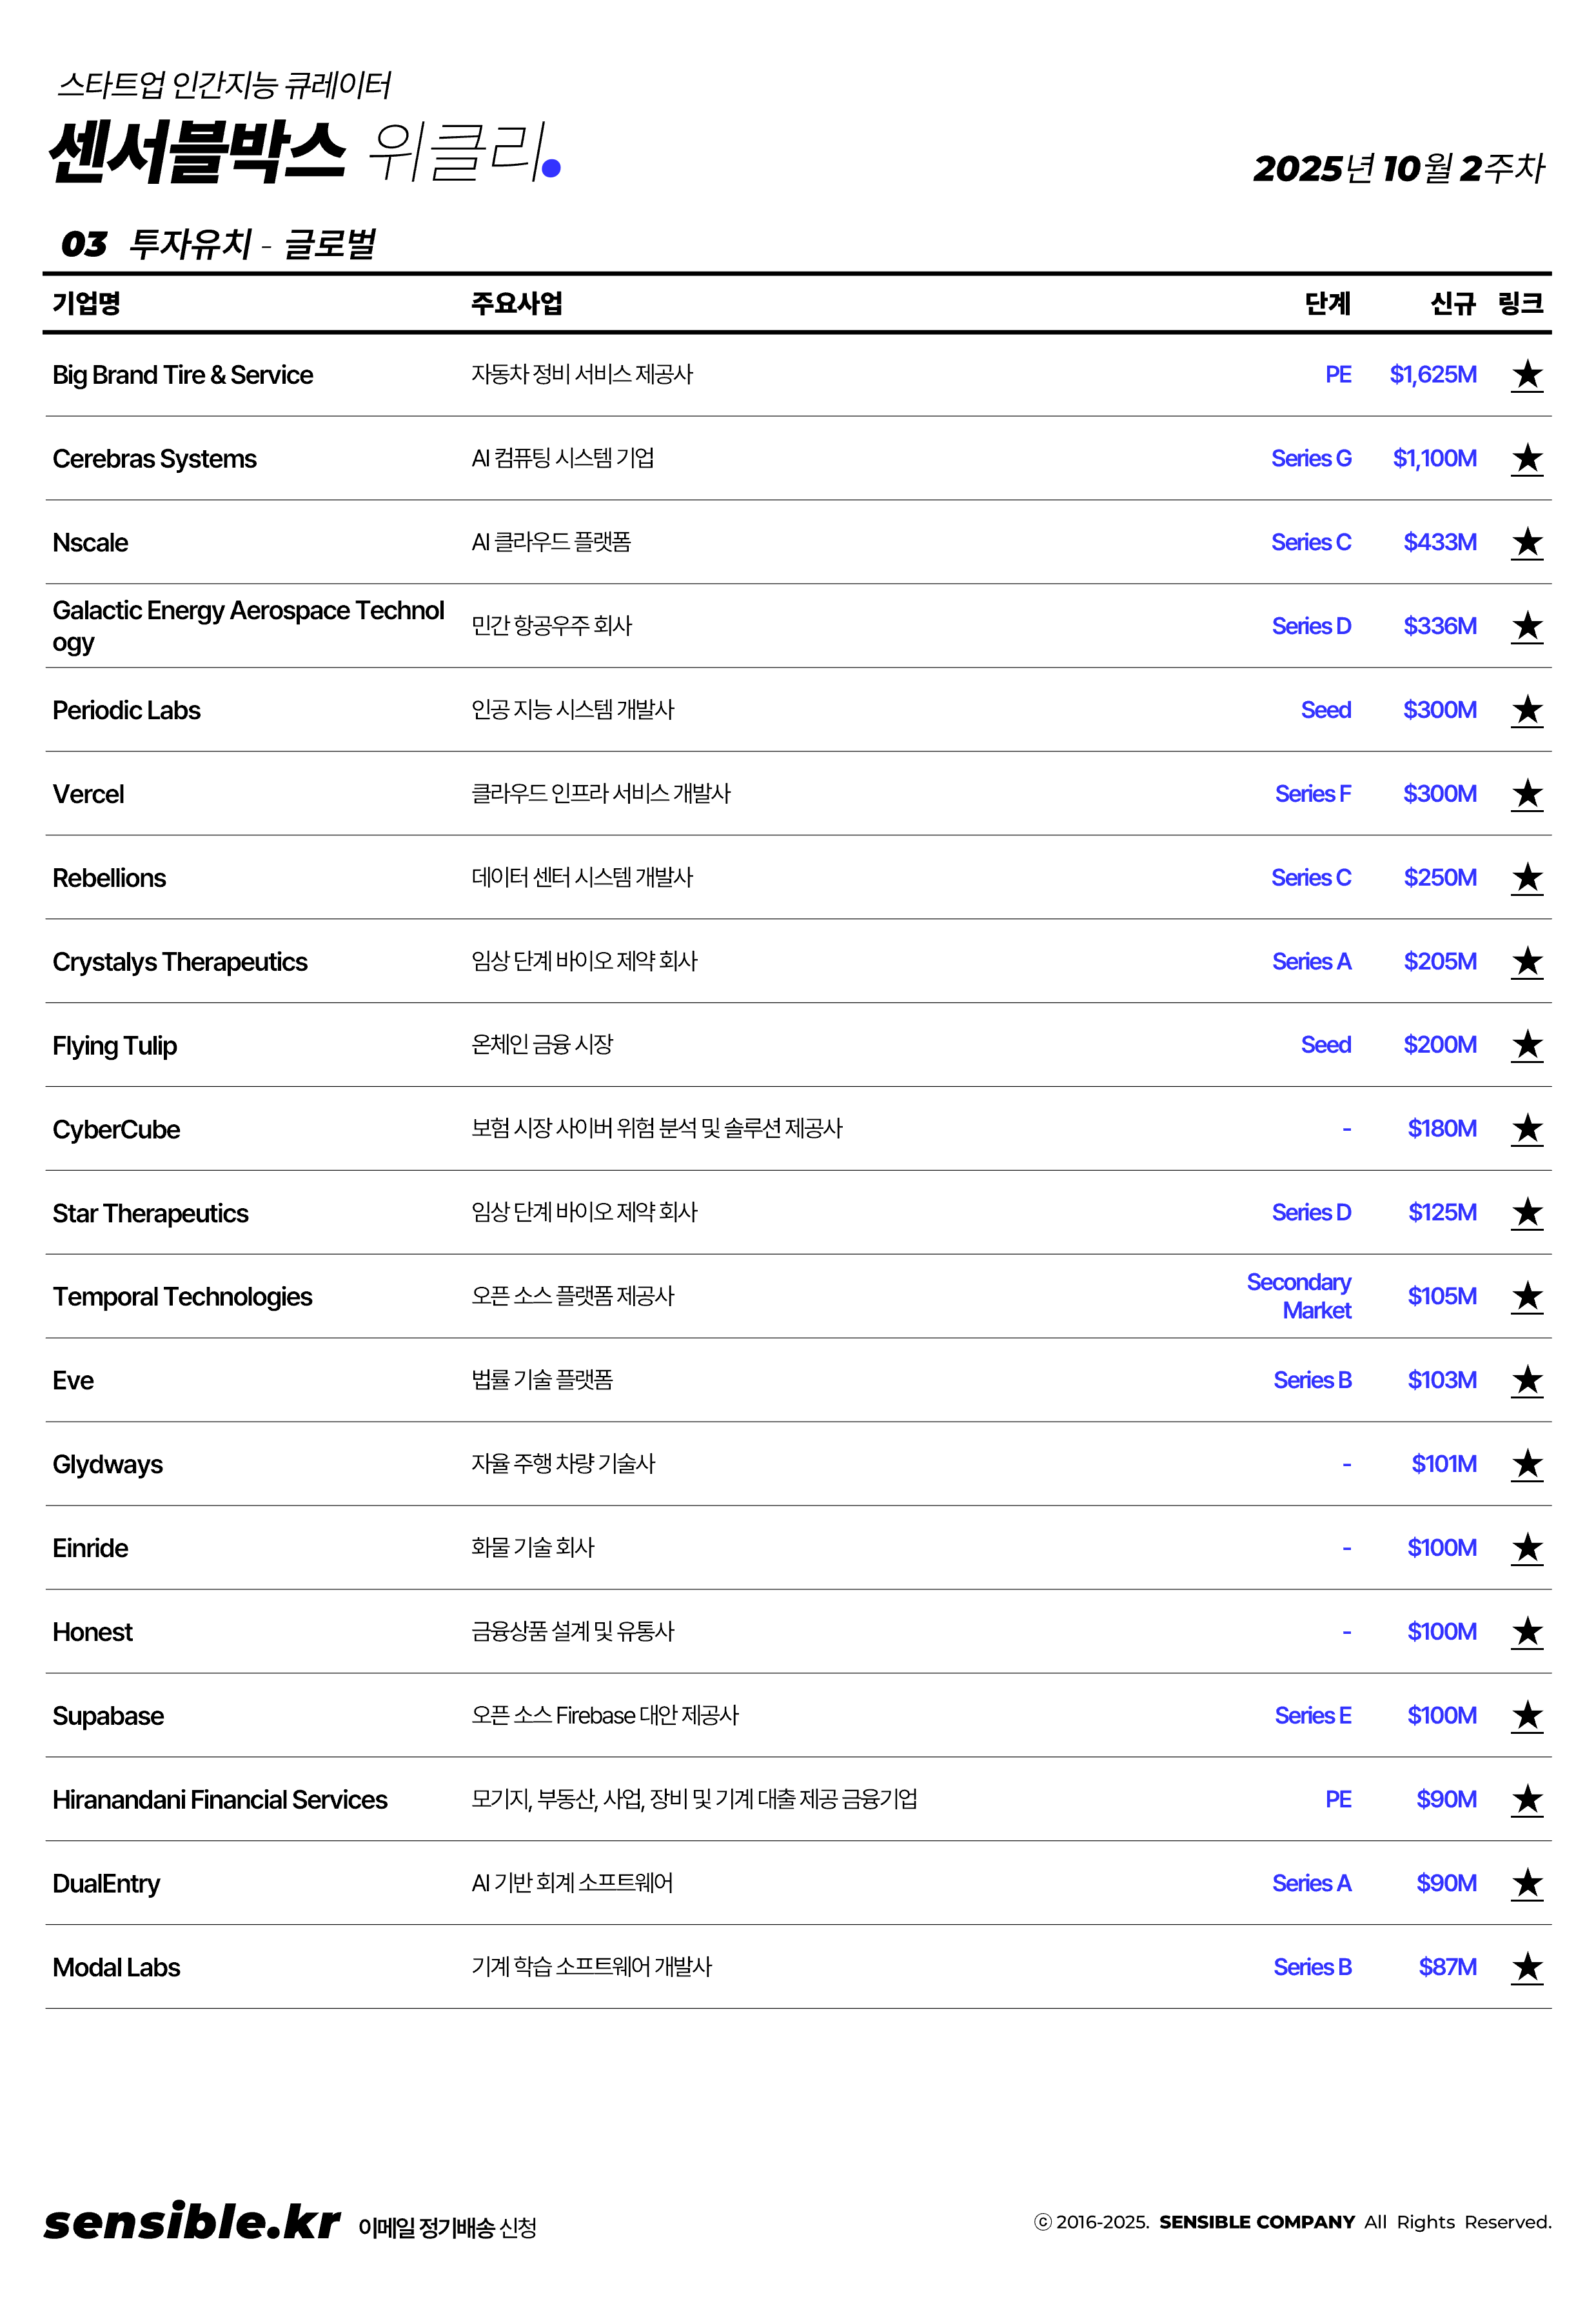
Task: Click Big Brand Tire & Service star icon
Action: pyautogui.click(x=1526, y=375)
